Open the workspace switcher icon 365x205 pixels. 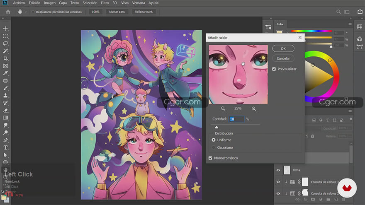tap(347, 12)
